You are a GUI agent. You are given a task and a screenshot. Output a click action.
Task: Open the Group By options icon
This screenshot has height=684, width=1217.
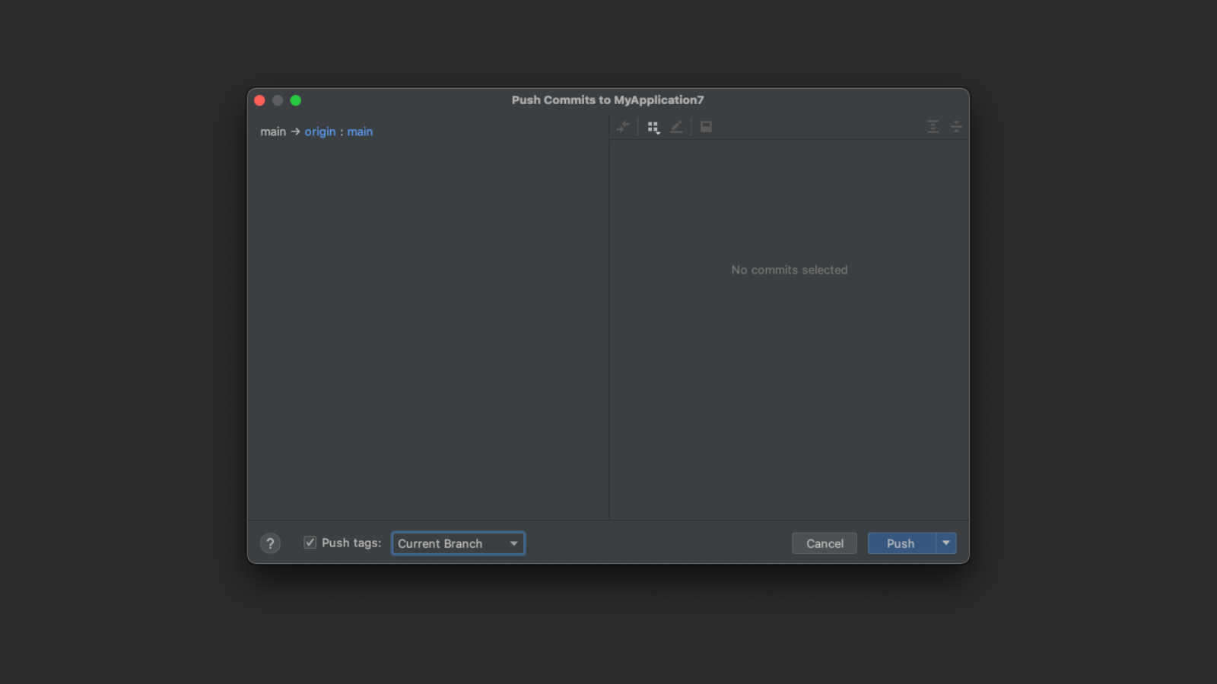(x=653, y=127)
